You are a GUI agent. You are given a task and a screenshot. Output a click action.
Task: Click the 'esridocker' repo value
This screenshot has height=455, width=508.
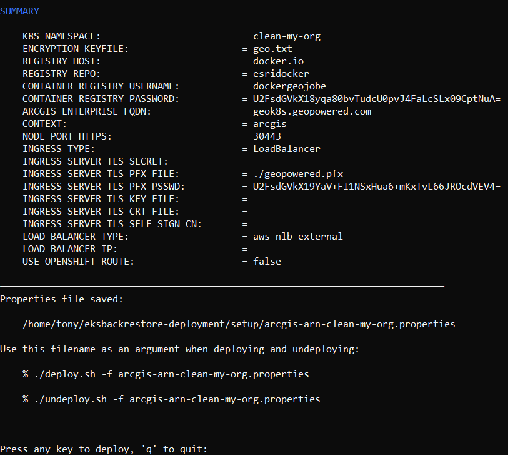pos(281,74)
